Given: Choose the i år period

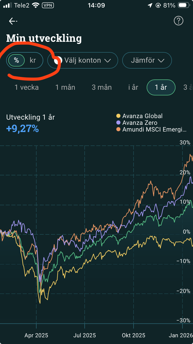Looking at the screenshot, I should pos(133,87).
